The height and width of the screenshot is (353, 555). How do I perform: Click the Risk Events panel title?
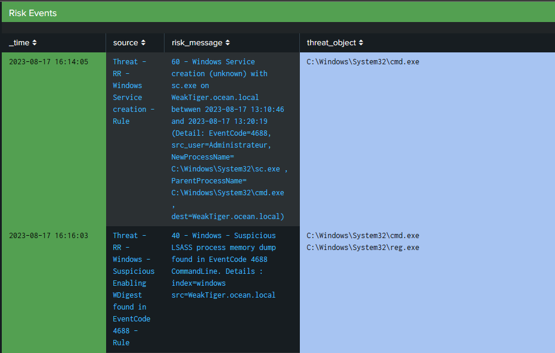(33, 13)
